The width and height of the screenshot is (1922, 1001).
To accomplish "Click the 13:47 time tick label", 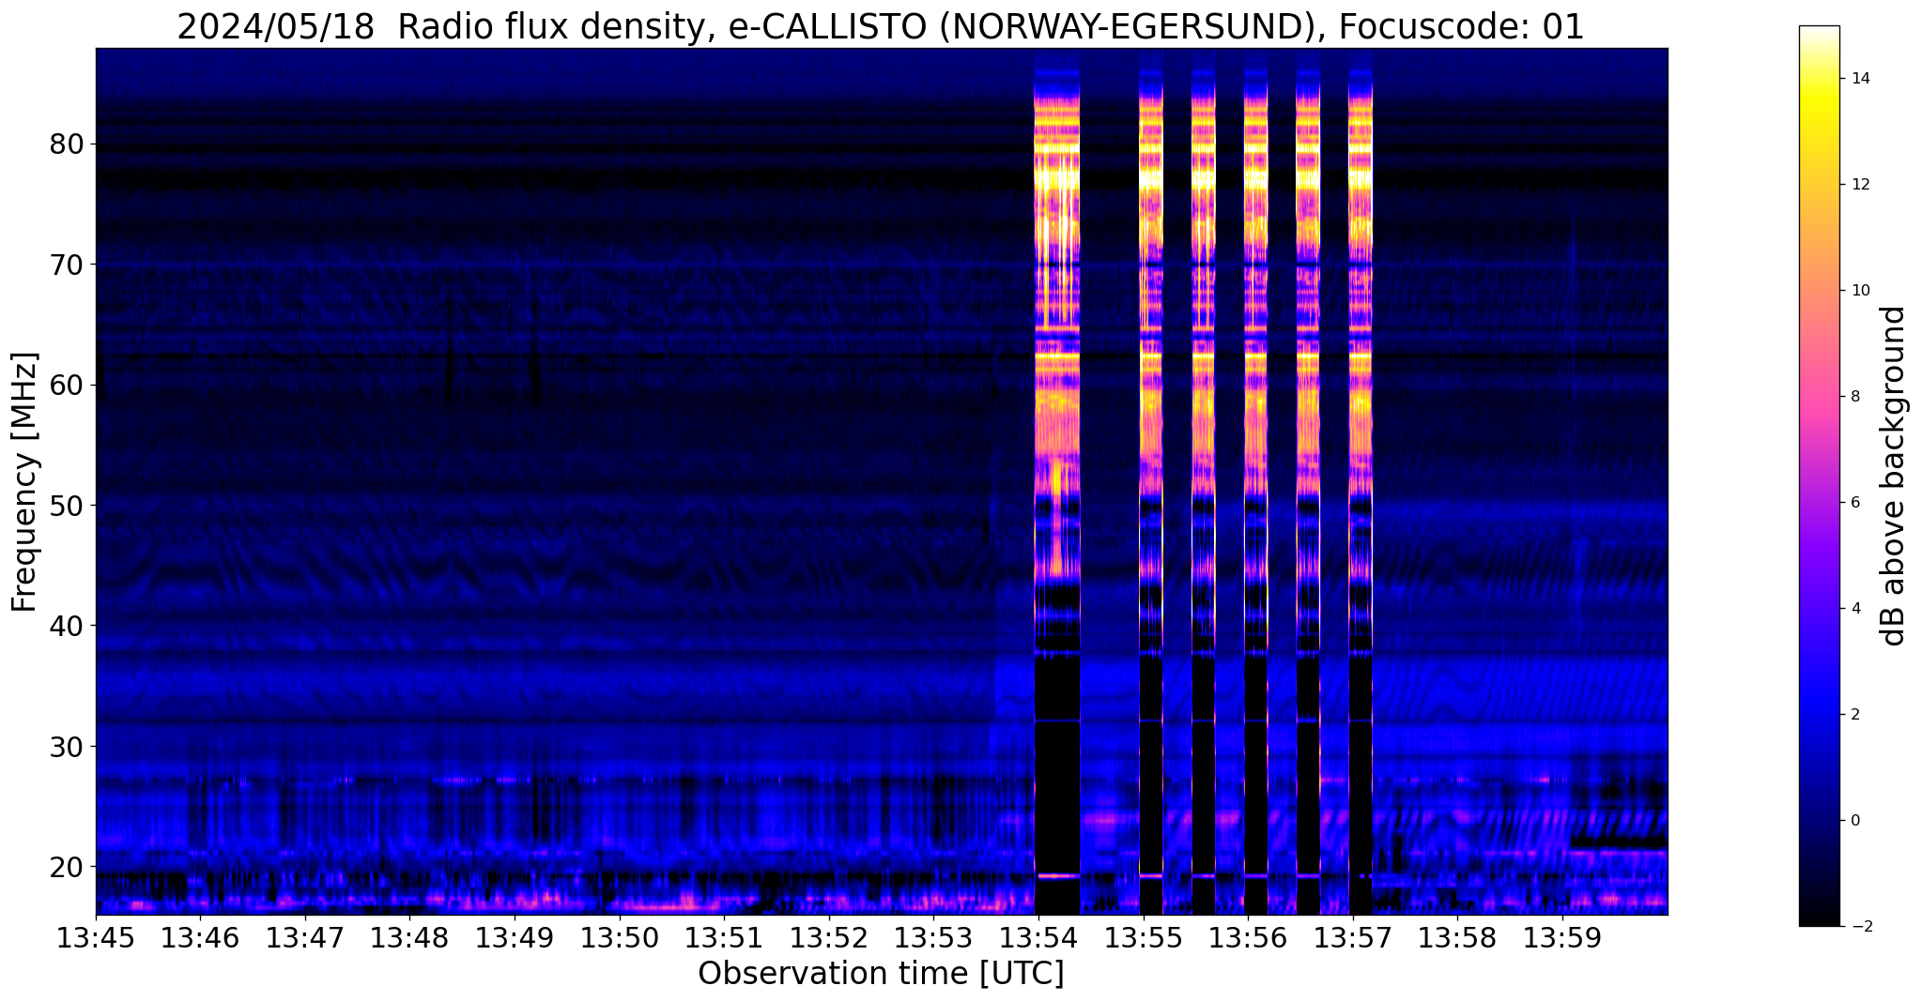I will (305, 938).
